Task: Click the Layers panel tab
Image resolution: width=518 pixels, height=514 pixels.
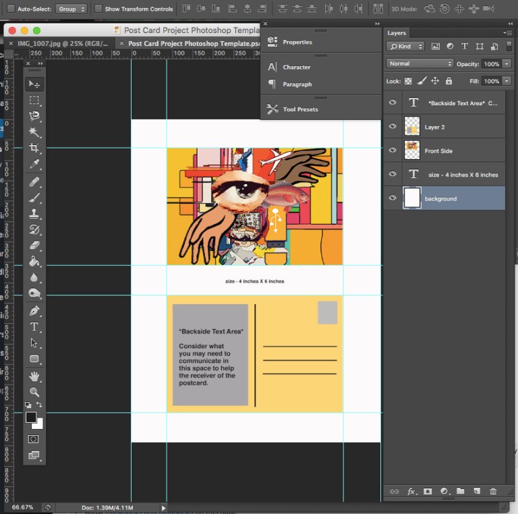Action: click(x=397, y=33)
